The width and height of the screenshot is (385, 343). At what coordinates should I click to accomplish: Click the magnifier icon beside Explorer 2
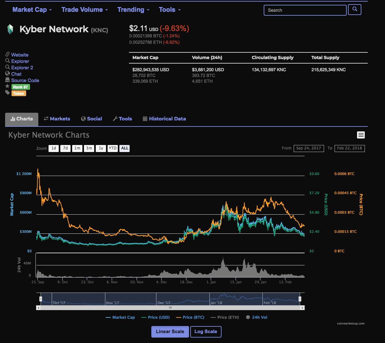tap(7, 67)
